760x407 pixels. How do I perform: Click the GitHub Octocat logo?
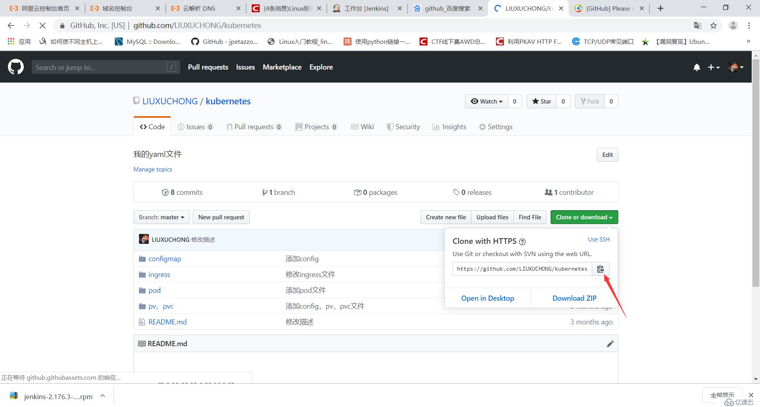16,67
